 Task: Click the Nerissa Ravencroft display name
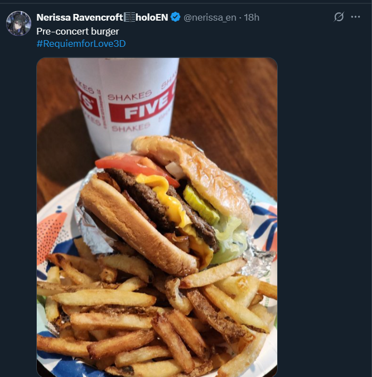80,17
